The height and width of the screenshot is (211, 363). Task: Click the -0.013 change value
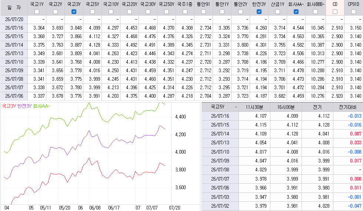click(355, 116)
